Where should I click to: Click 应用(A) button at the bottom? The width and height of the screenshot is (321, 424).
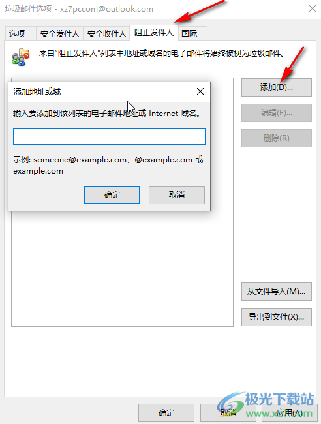[290, 413]
